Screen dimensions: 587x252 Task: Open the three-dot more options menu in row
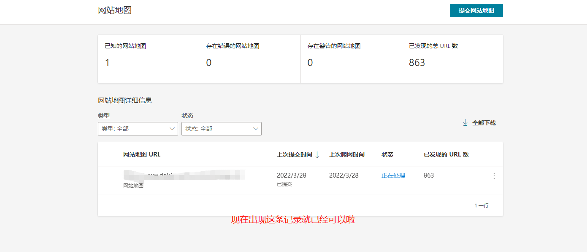[x=494, y=176]
